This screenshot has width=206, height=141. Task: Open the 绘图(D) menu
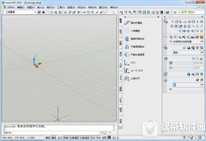point(71,8)
